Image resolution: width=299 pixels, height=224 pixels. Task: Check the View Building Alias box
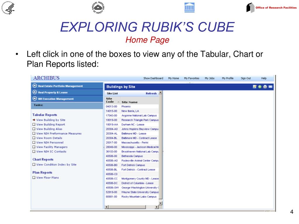(34, 129)
